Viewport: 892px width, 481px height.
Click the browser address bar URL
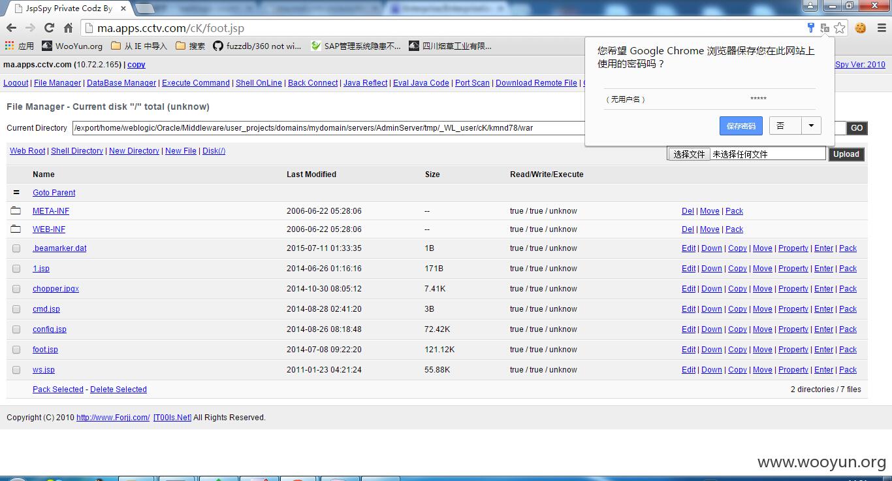171,28
